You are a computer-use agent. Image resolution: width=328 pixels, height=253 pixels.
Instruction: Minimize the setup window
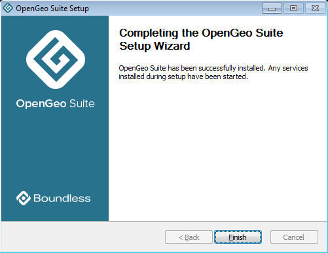(272, 8)
